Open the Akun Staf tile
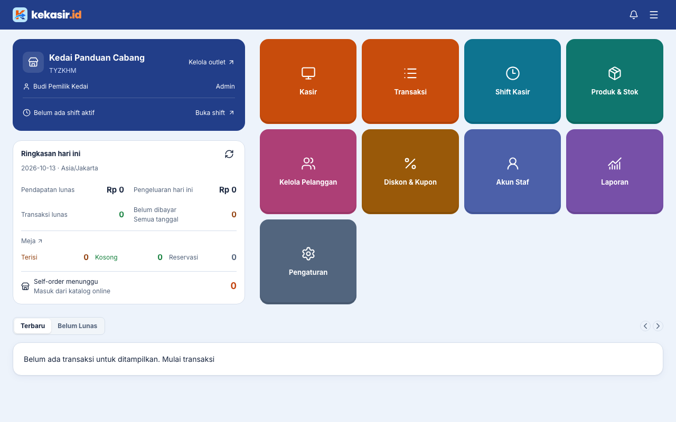The width and height of the screenshot is (676, 422). (512, 171)
